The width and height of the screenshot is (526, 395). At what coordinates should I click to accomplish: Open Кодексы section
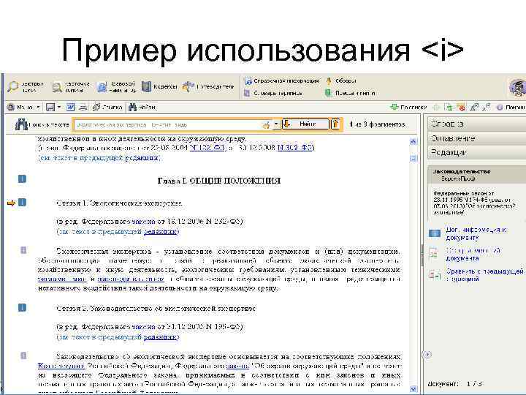tap(159, 86)
